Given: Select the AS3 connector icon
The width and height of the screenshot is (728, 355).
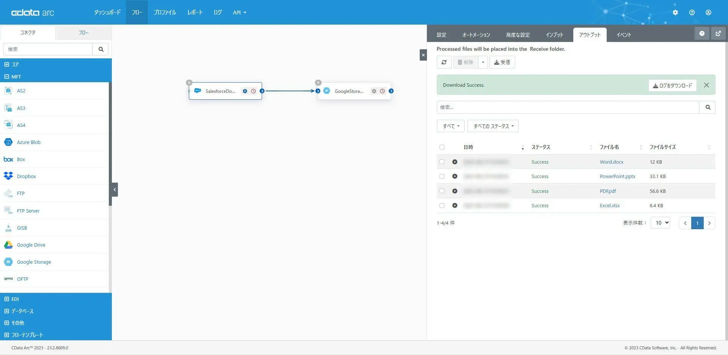Looking at the screenshot, I should [8, 108].
